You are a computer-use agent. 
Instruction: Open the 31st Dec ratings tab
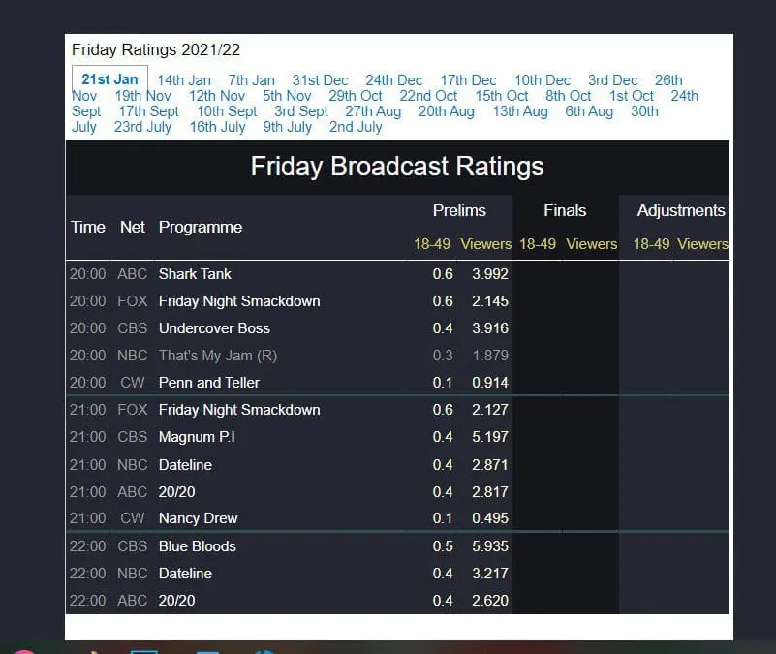point(320,80)
